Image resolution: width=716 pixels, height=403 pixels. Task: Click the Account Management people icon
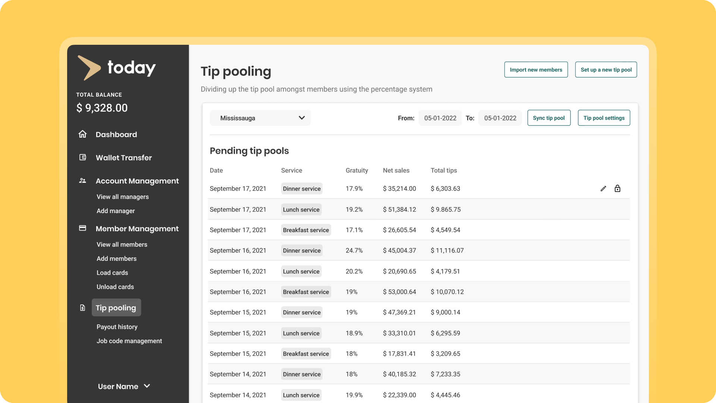(82, 181)
